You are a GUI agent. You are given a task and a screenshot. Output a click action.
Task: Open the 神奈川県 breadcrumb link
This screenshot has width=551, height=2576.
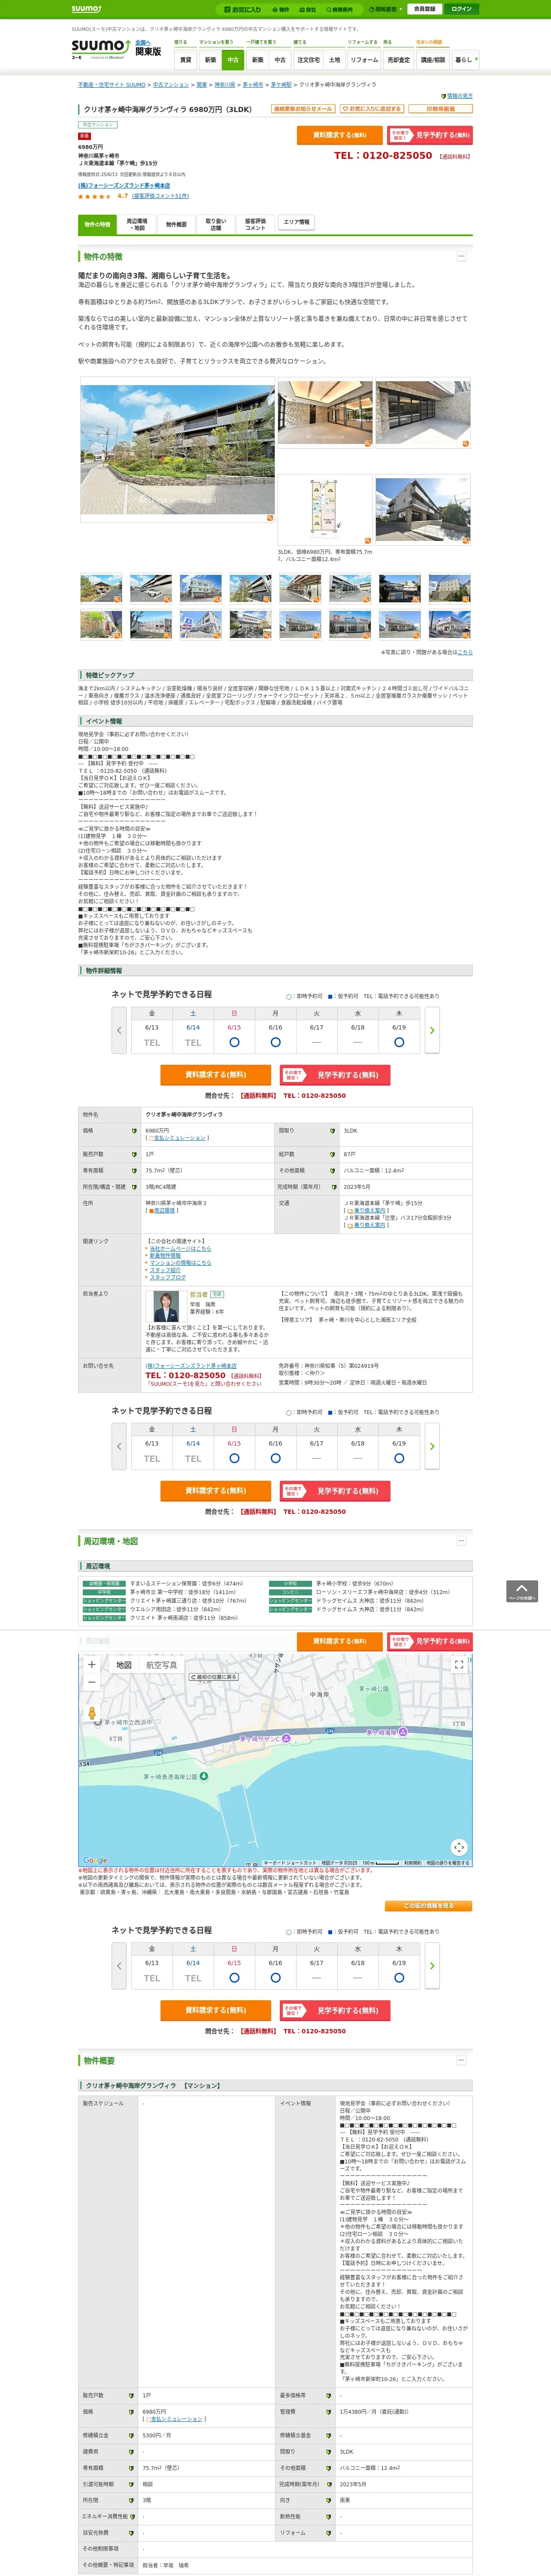pos(225,85)
